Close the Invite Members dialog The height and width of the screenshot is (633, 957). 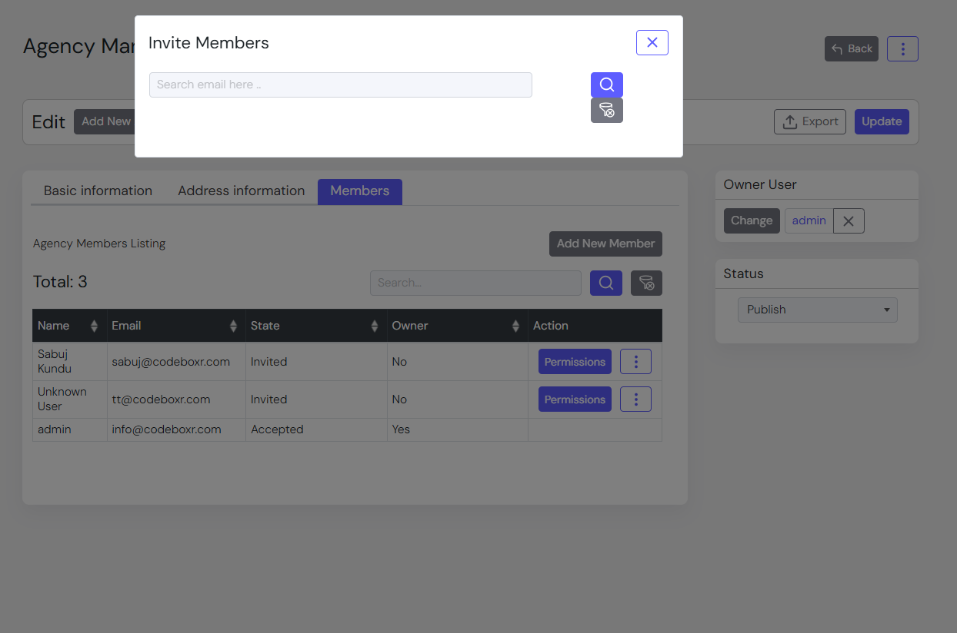[652, 43]
